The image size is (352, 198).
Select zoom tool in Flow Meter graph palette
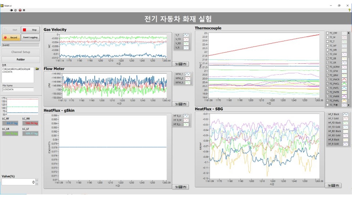181,104
